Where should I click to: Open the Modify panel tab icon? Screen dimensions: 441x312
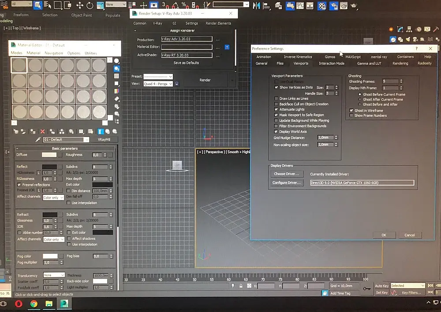click(400, 29)
